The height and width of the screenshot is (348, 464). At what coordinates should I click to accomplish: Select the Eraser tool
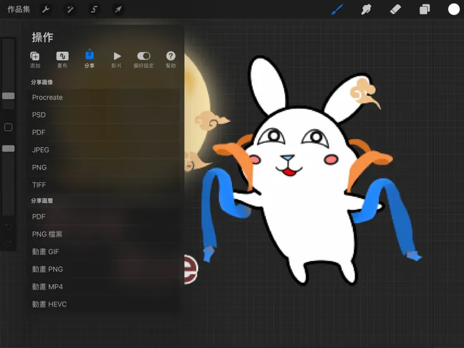coord(396,9)
